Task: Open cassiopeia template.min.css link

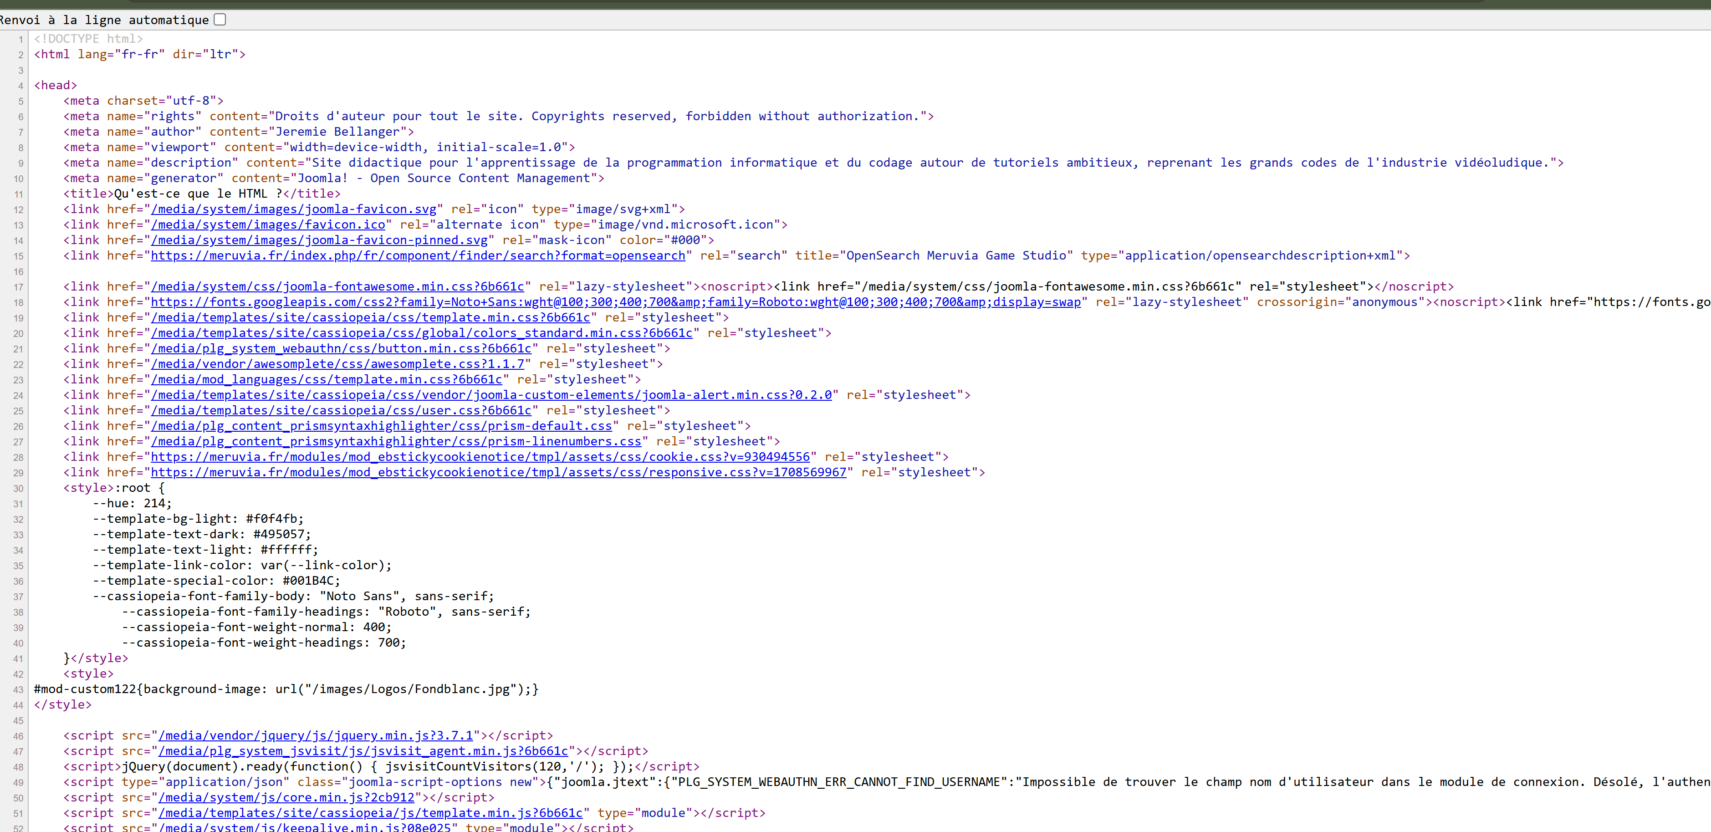Action: pyautogui.click(x=370, y=318)
